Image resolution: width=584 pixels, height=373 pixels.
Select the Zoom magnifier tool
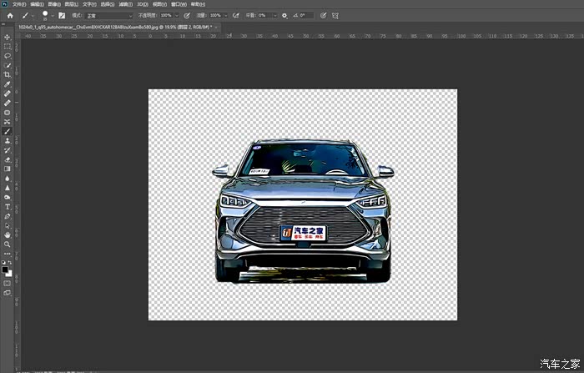point(8,244)
